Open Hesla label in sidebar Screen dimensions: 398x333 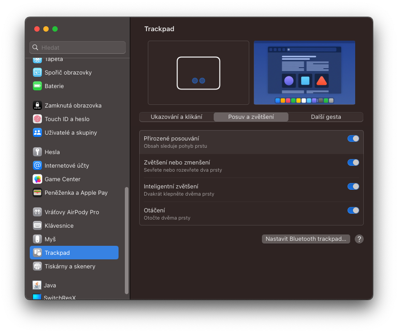click(52, 152)
